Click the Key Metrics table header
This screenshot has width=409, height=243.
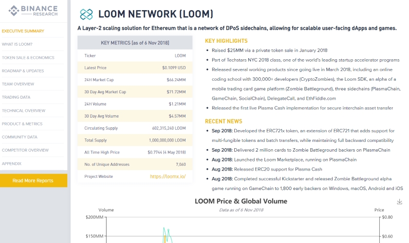[x=135, y=43]
